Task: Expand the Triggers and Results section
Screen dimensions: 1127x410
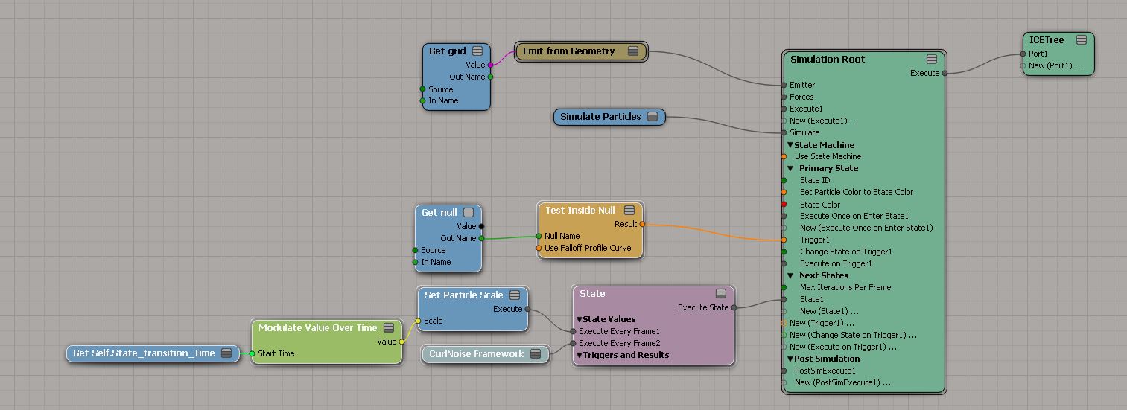Action: 580,356
